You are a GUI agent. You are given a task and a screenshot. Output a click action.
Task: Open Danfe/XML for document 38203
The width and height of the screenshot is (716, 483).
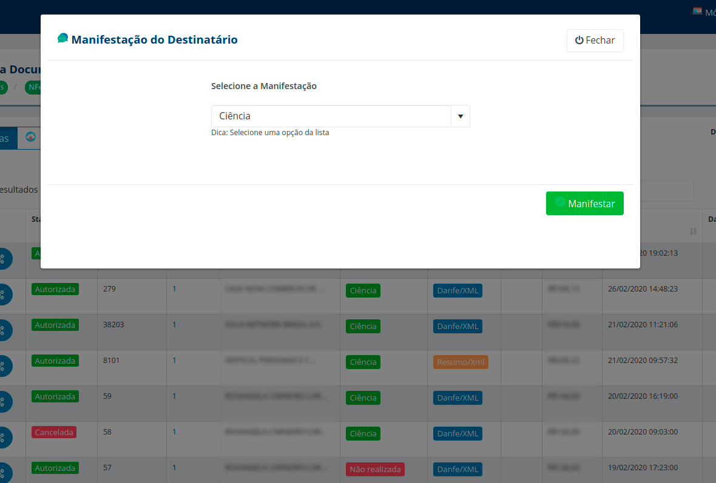coord(458,326)
